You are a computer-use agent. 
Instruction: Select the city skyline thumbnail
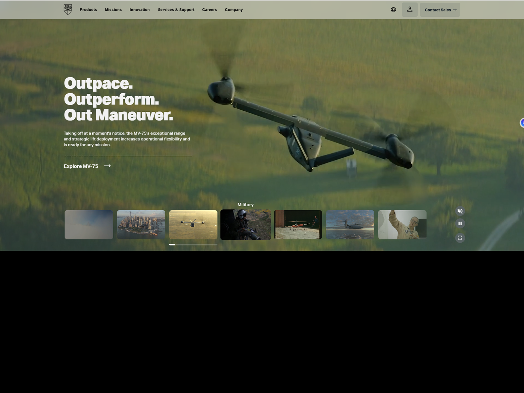tap(141, 225)
